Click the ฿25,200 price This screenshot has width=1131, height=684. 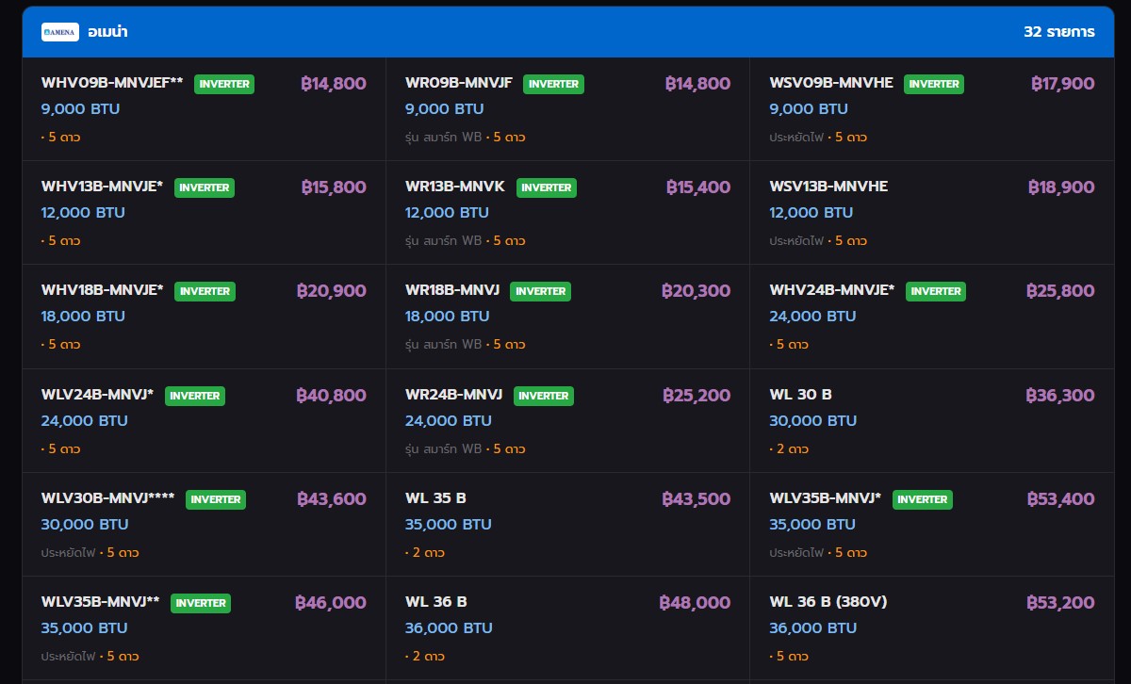pos(697,396)
